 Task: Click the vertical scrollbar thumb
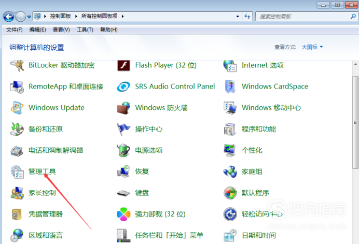[355, 122]
